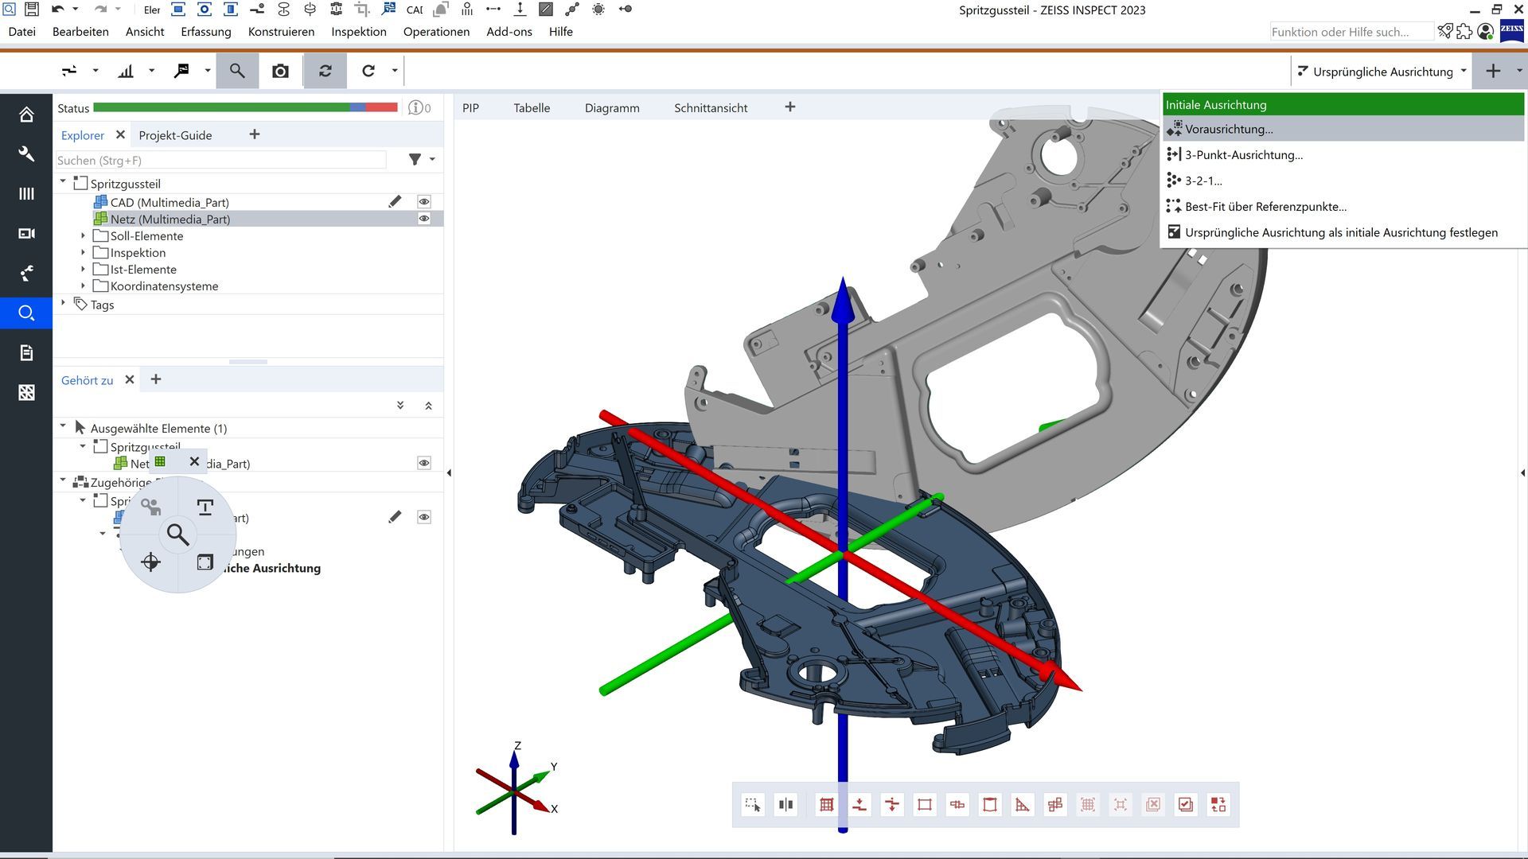Hide the Netz (Multimedia_Part) mesh in Explorer
Image resolution: width=1528 pixels, height=859 pixels.
(x=424, y=219)
